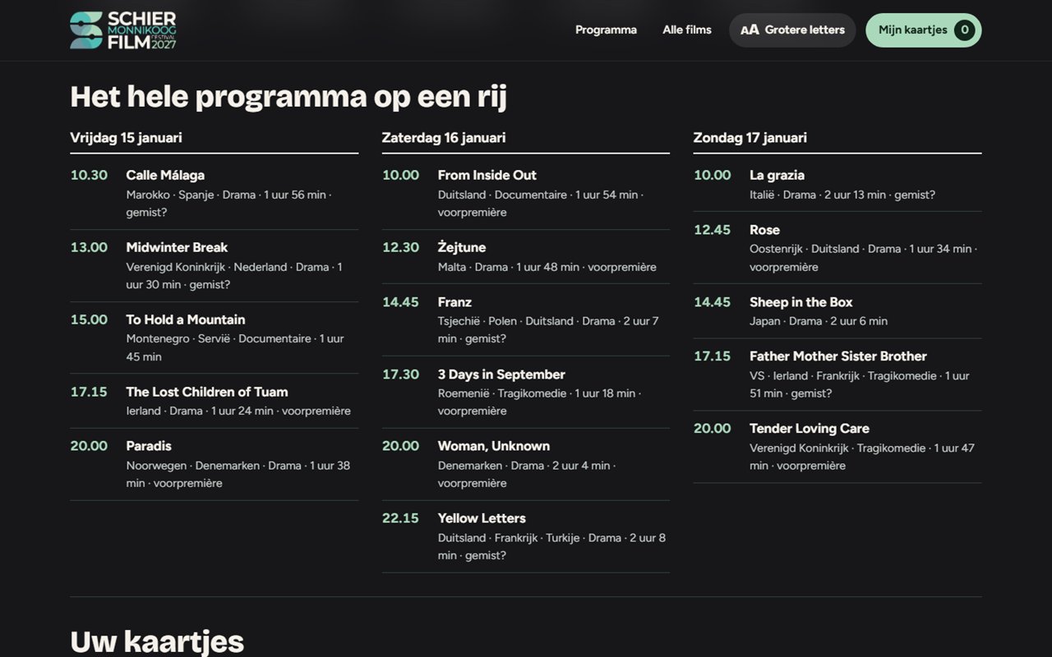Open the film Paradis

(x=149, y=446)
